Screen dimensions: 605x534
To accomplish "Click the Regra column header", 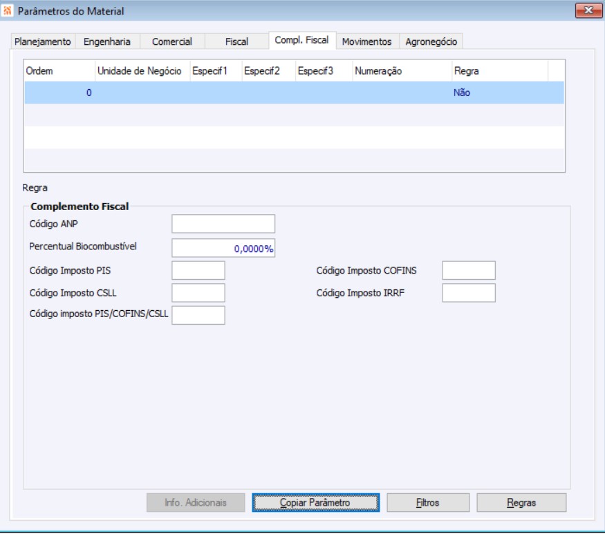I will pos(500,71).
